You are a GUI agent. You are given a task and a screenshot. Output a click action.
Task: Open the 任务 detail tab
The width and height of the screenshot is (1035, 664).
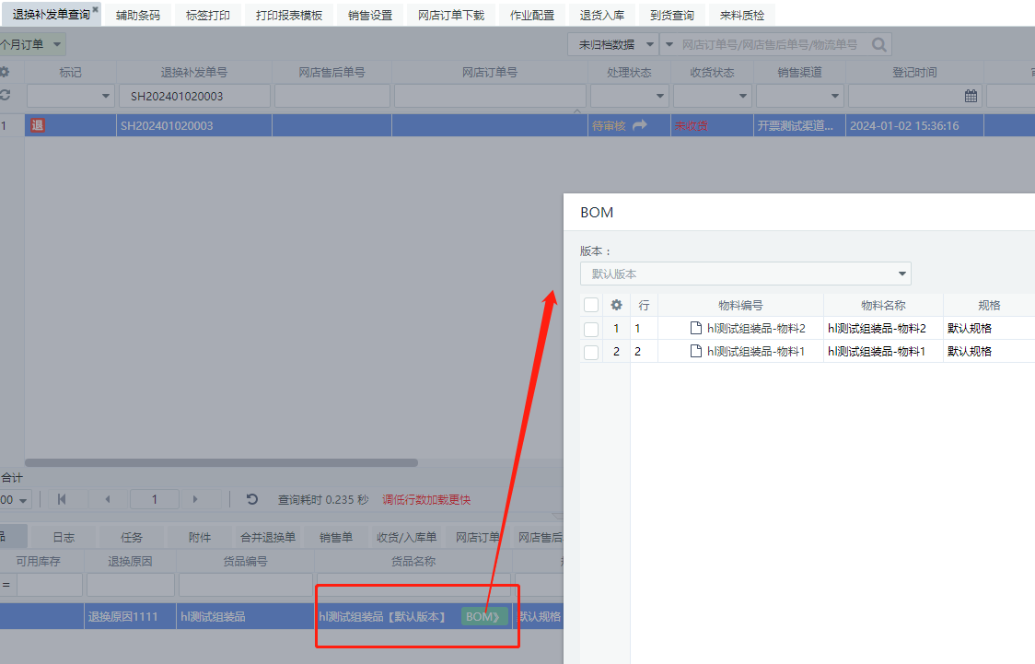[132, 537]
